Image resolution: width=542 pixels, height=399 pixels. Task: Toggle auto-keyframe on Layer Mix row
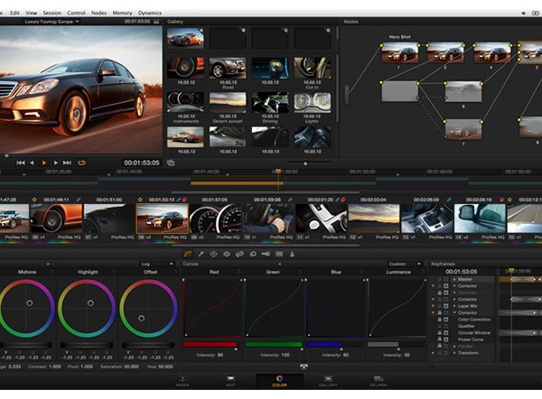446,306
